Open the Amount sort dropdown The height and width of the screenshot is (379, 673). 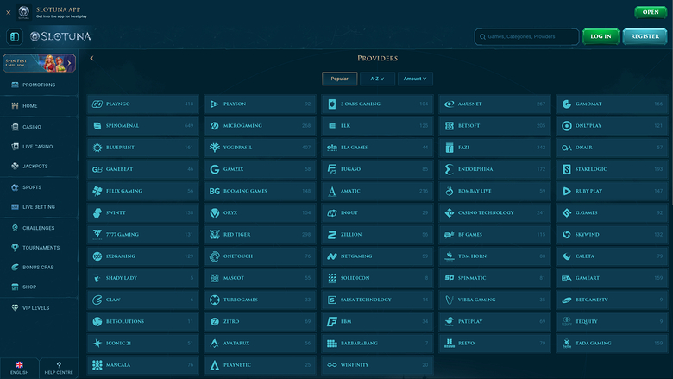415,79
